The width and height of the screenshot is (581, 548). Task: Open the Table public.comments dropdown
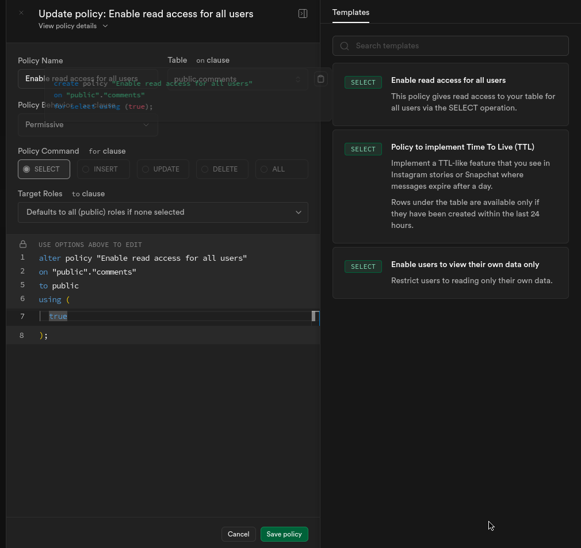pos(237,79)
